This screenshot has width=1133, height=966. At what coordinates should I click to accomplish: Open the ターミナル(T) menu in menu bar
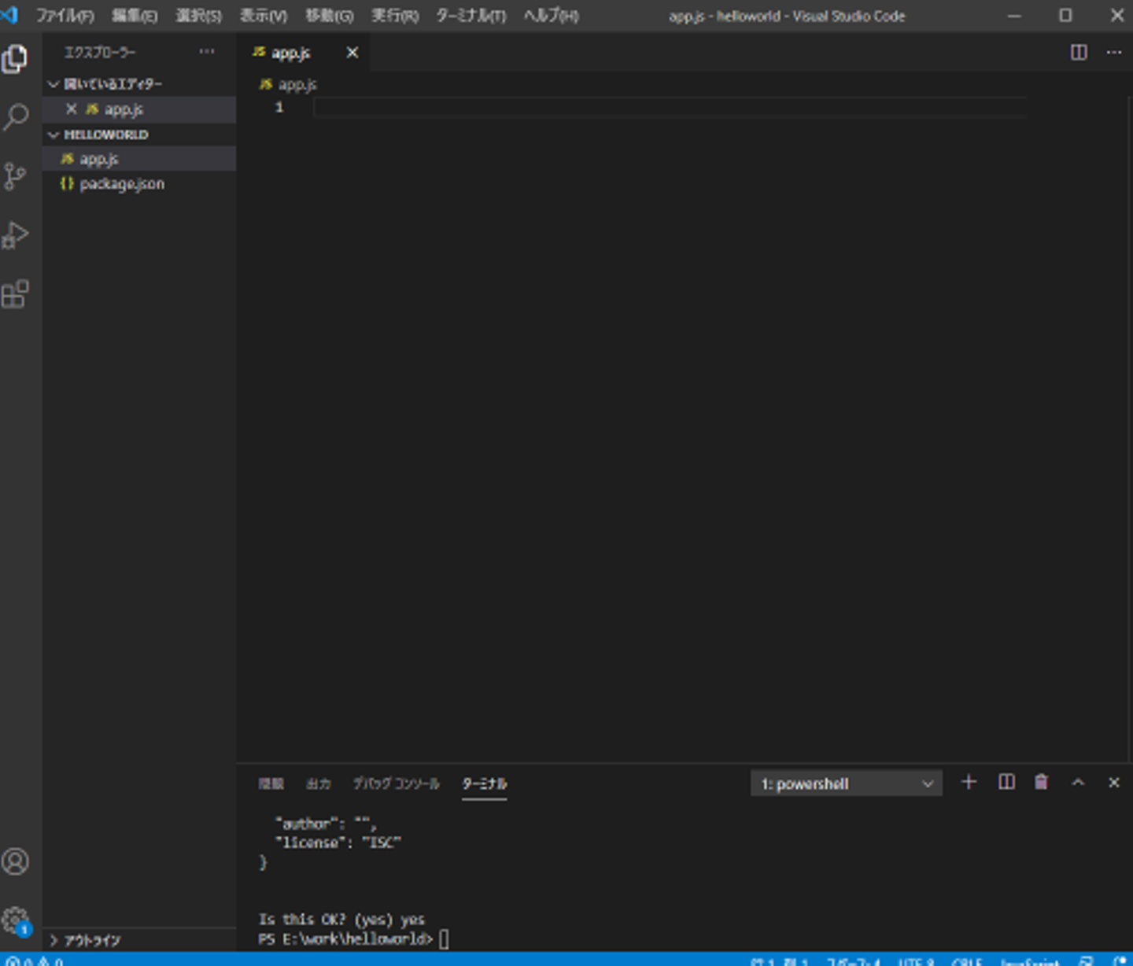pos(471,16)
